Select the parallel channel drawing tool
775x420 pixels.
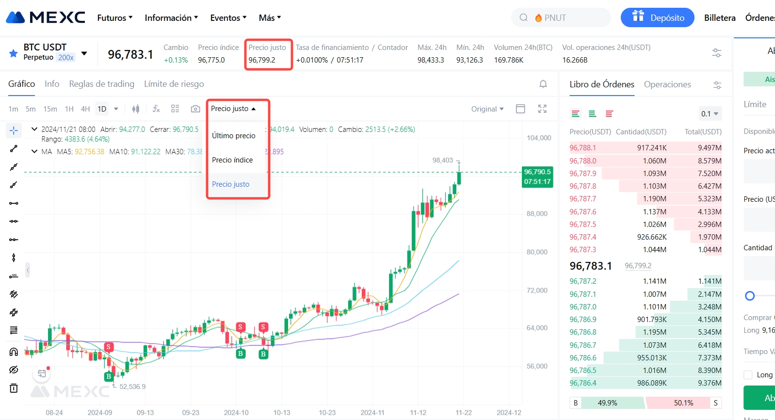click(14, 294)
